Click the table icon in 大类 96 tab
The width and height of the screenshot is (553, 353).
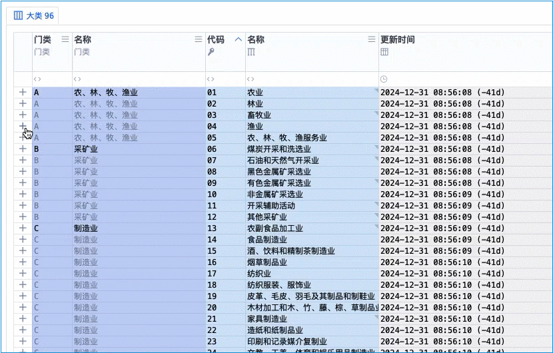[x=18, y=15]
